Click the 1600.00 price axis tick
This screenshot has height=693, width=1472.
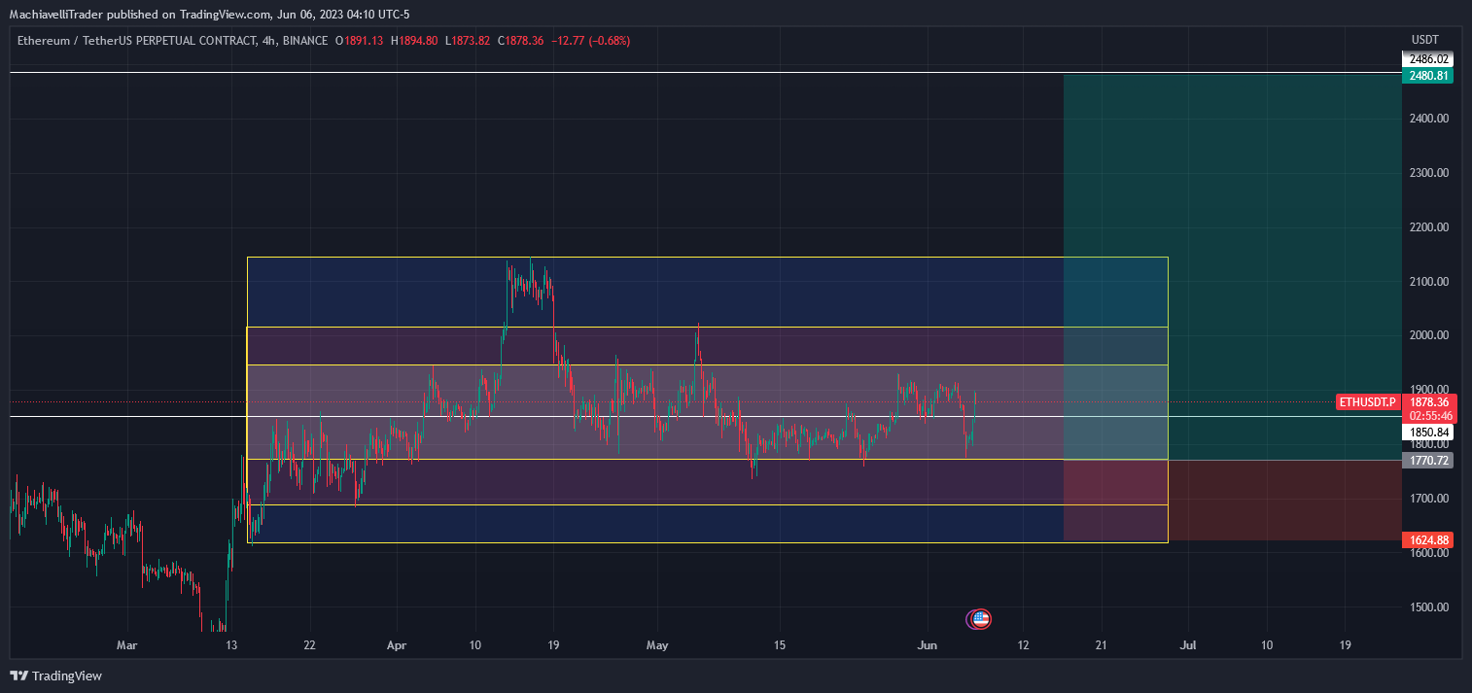point(1429,553)
